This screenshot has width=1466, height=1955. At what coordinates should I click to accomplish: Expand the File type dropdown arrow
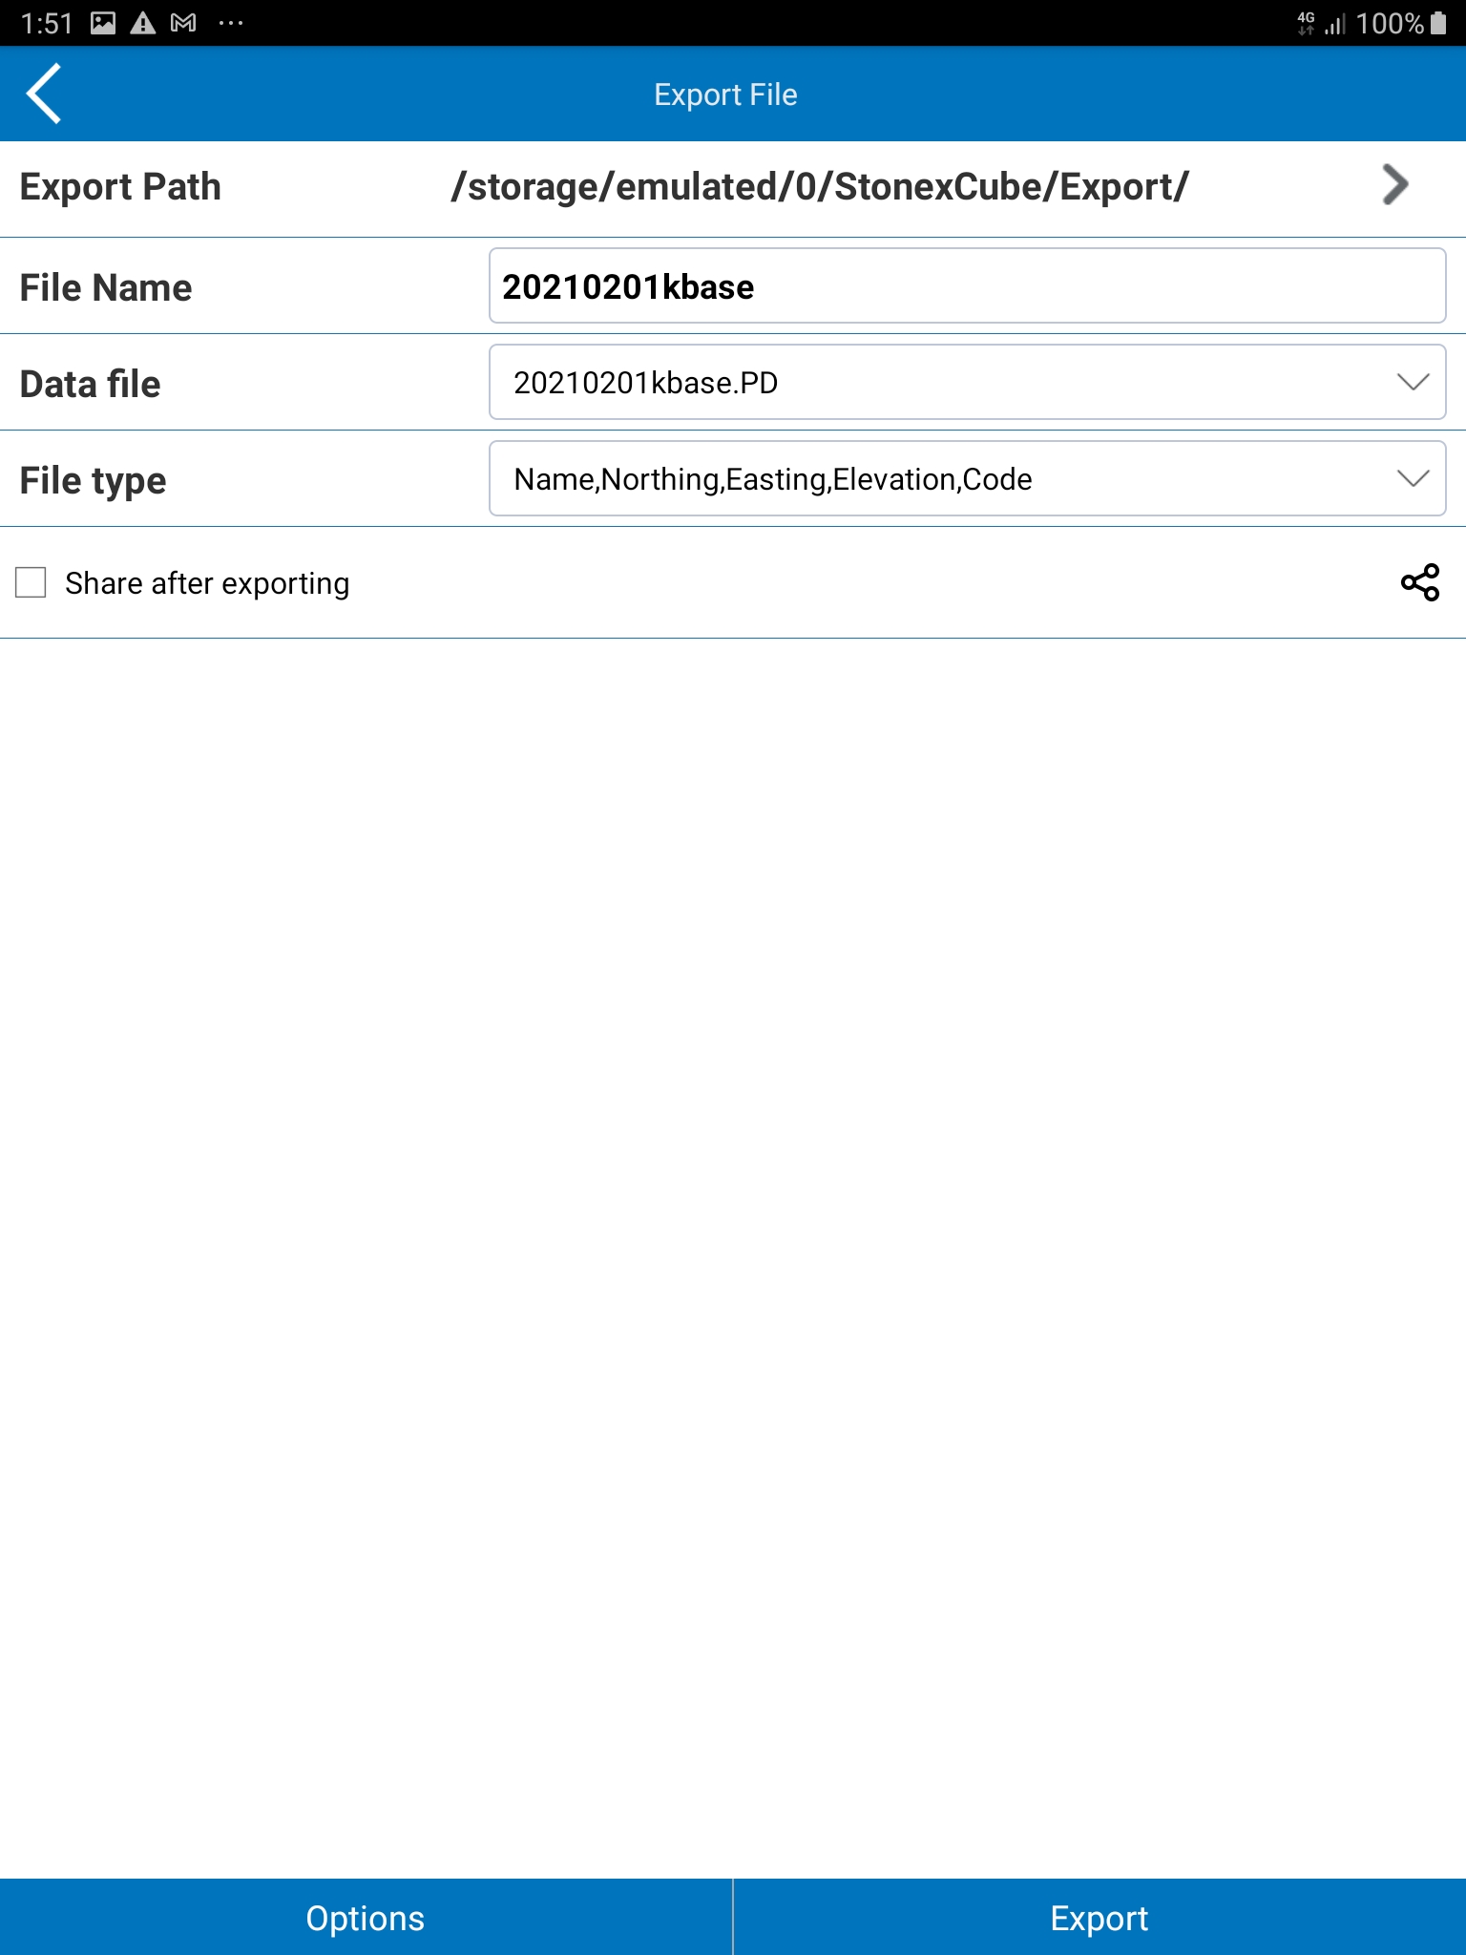1412,479
